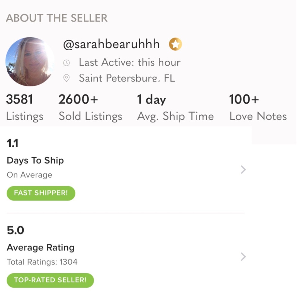This screenshot has width=299, height=299.
Task: Click the 5.0 rating value
Action: pos(15,231)
